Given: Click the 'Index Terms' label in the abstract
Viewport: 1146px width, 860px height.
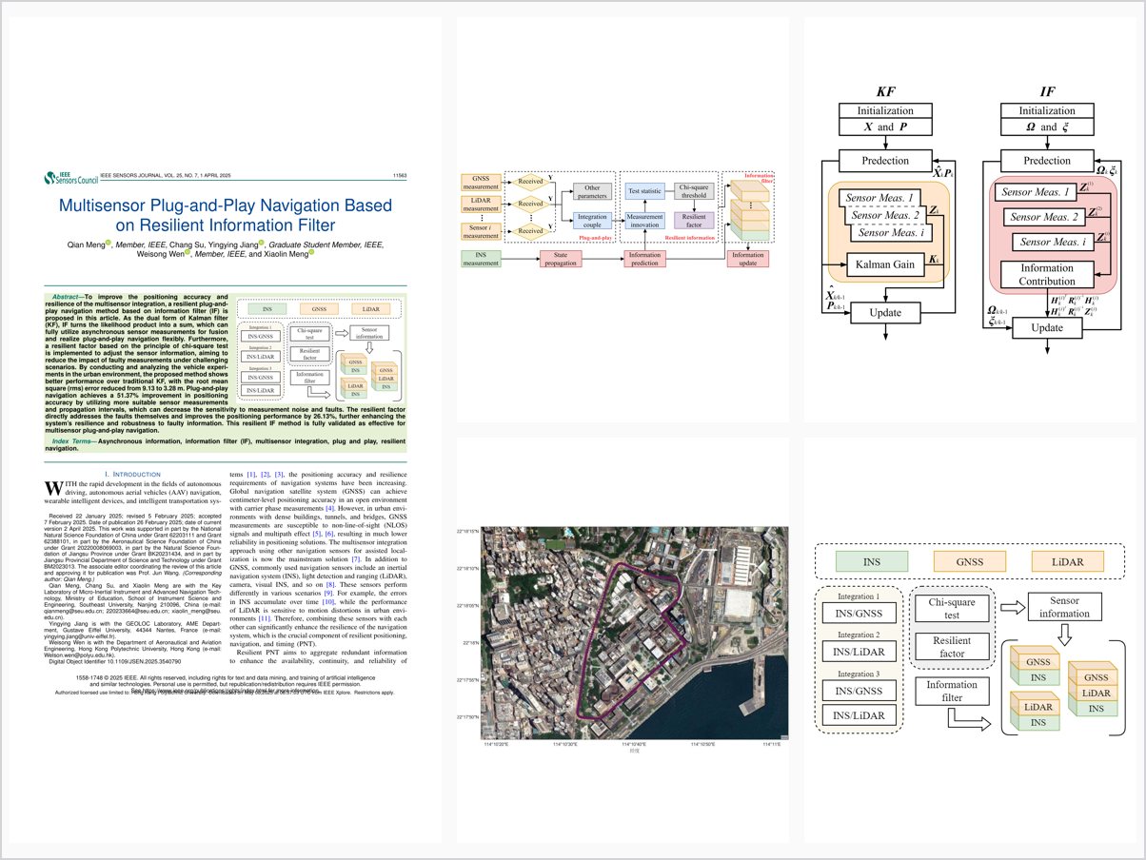Looking at the screenshot, I should (73, 441).
